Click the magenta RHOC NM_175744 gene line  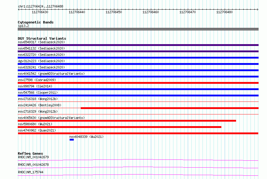[138, 175]
